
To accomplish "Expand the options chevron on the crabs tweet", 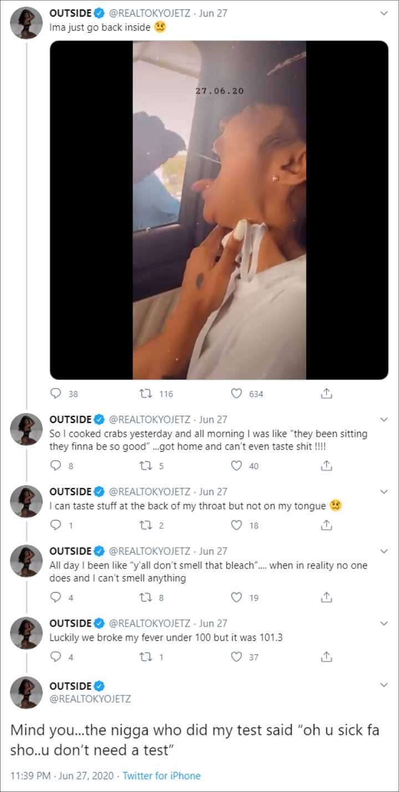I will (x=383, y=420).
